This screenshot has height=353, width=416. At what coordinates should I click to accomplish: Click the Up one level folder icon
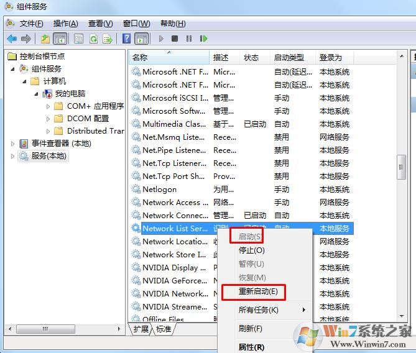[x=45, y=39]
